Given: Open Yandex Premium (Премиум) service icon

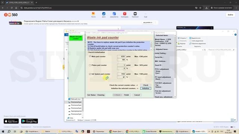Looking at the screenshot, I should pos(135,15).
